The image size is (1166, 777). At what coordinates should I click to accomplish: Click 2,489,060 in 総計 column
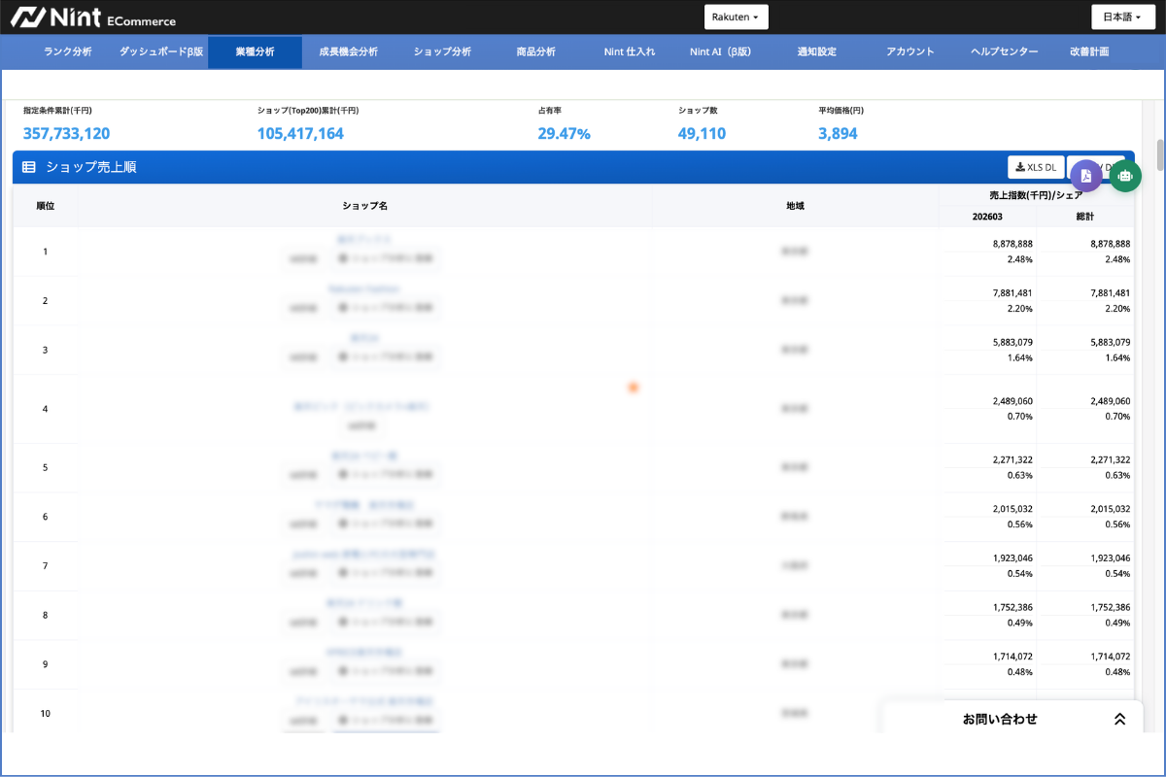pos(1110,400)
